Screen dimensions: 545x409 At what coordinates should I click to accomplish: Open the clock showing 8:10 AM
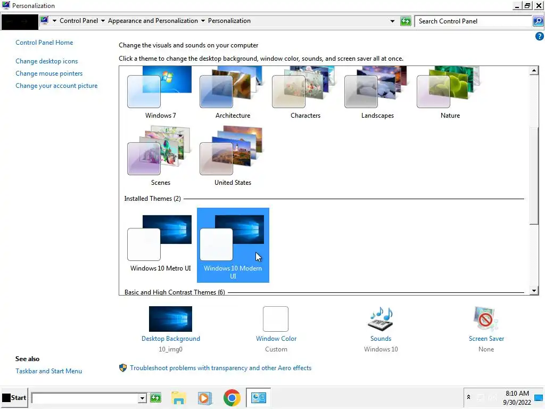(517, 398)
